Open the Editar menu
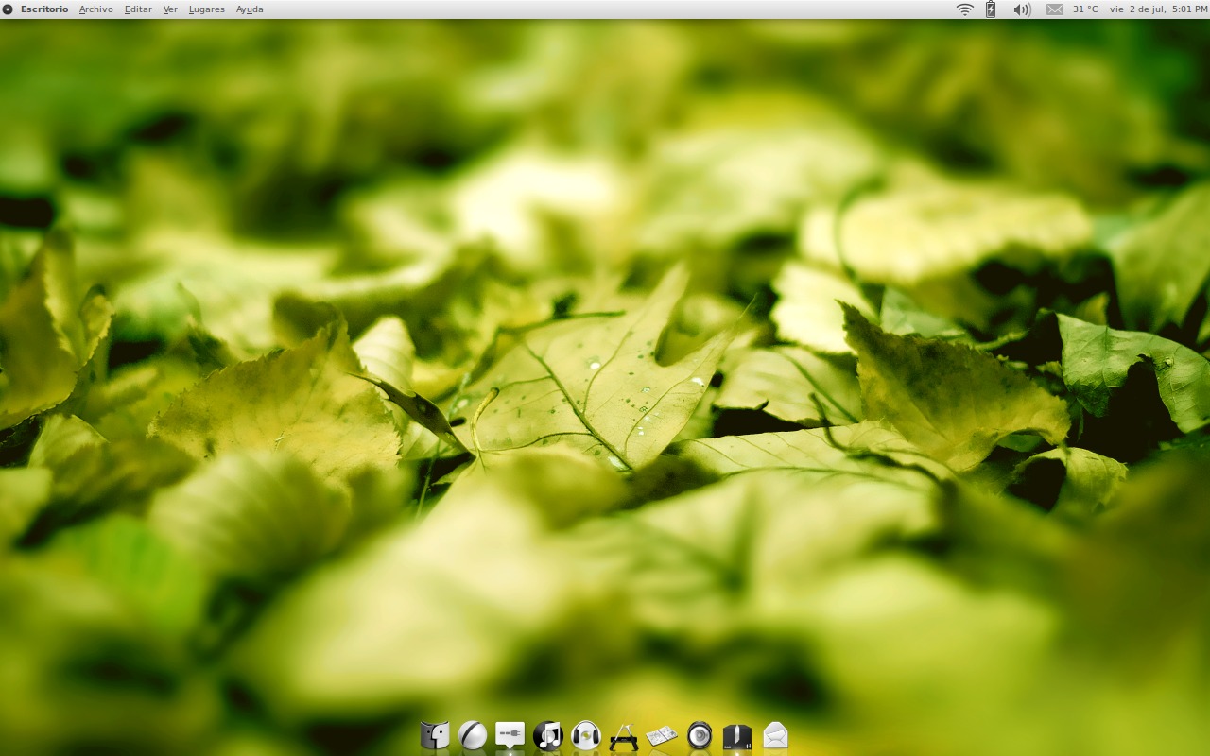This screenshot has width=1210, height=756. pyautogui.click(x=138, y=9)
